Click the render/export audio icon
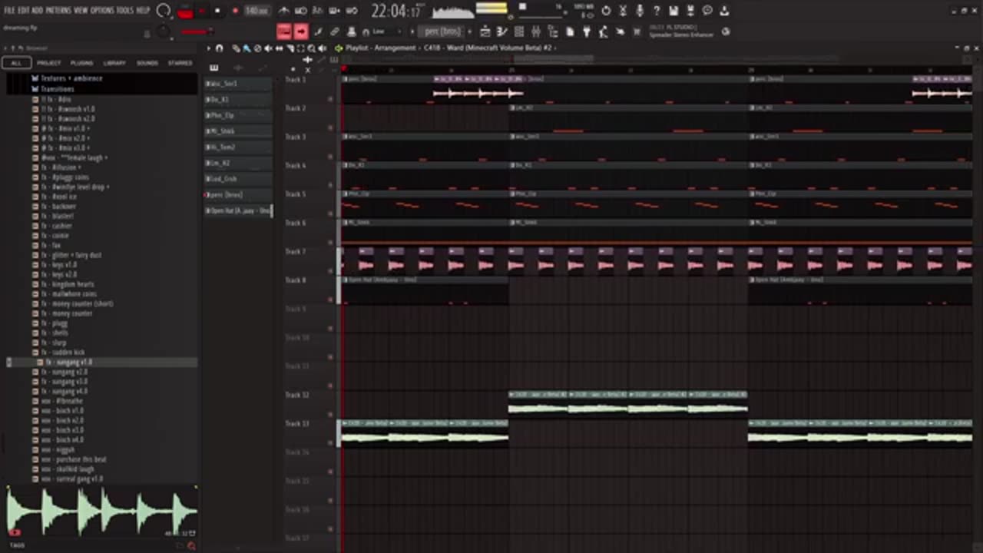 point(690,11)
